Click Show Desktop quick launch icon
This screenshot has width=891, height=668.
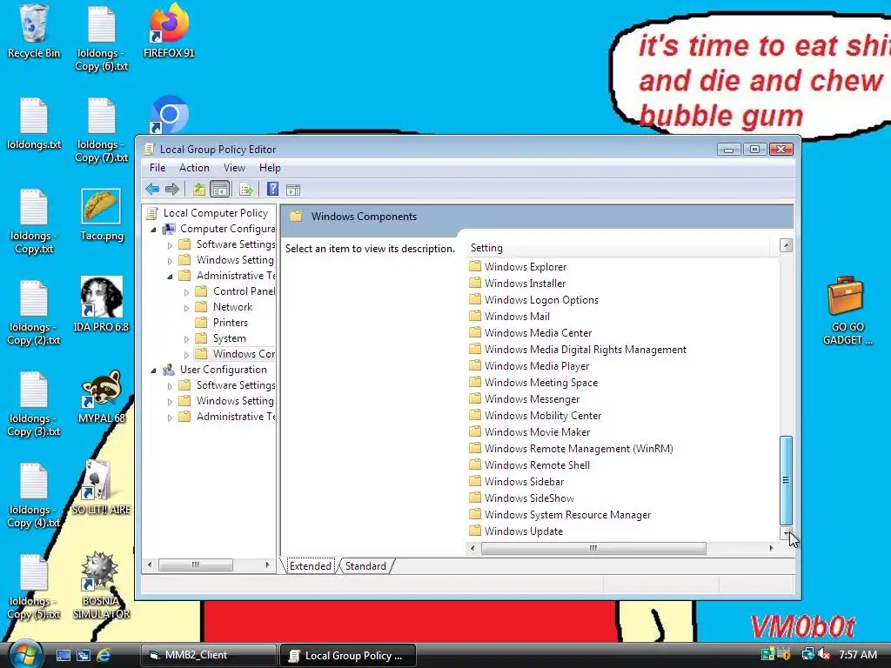click(x=63, y=655)
